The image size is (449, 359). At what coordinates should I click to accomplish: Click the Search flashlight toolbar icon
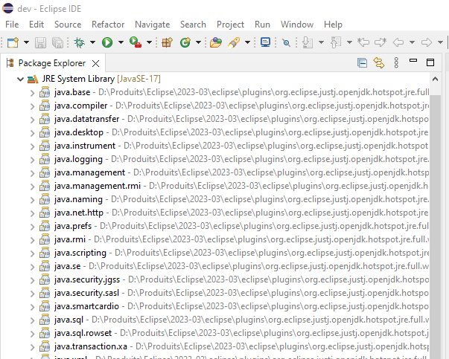(234, 42)
